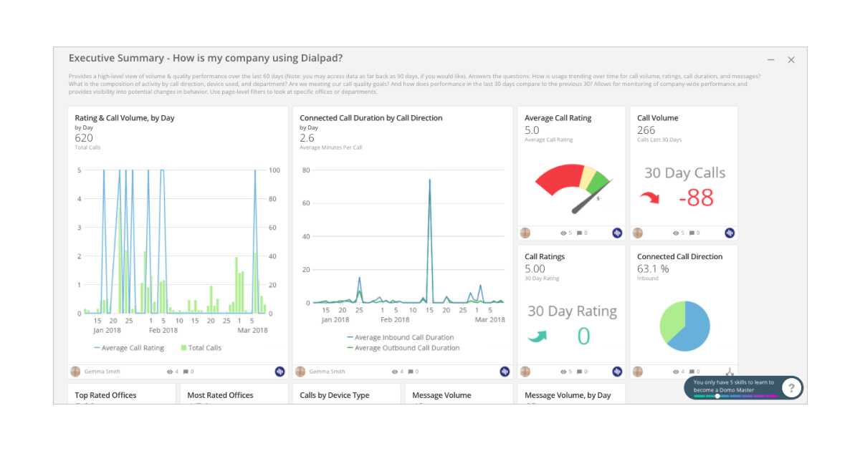Screen dimensions: 860x451
Task: Click the '5.00' 30 Day Rating value
Action: pyautogui.click(x=535, y=268)
